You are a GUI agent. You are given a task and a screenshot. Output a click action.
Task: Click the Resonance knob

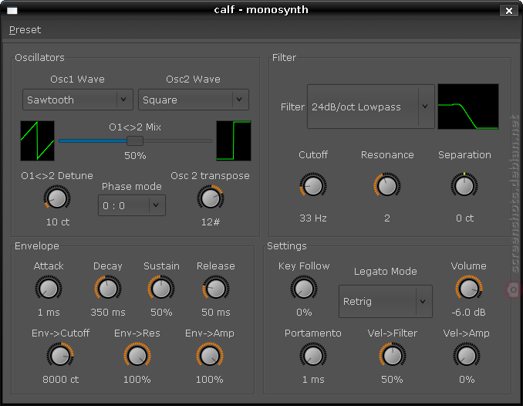(387, 185)
